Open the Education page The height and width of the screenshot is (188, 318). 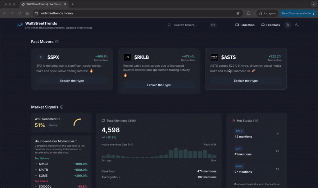coord(245,25)
